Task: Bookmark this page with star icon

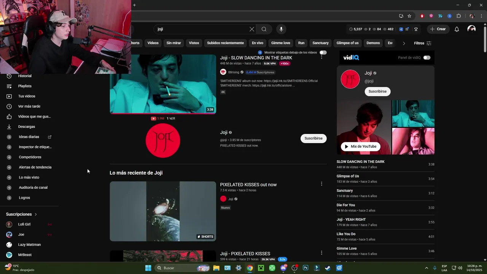Action: 409,16
